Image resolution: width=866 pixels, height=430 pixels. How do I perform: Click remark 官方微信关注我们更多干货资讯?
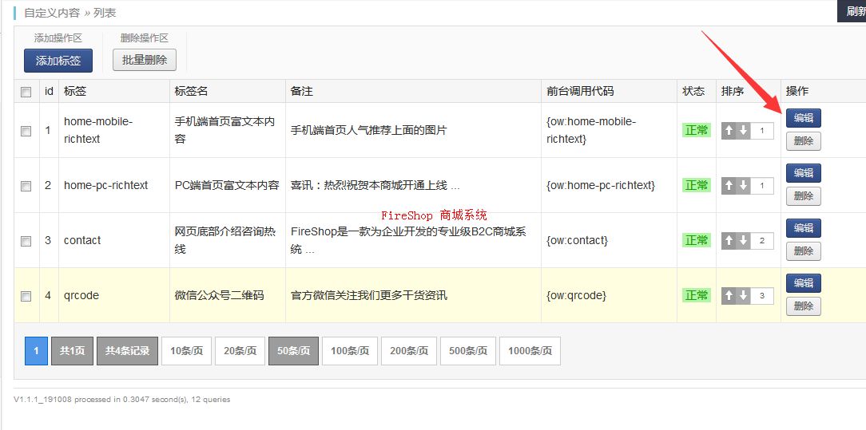pos(368,295)
